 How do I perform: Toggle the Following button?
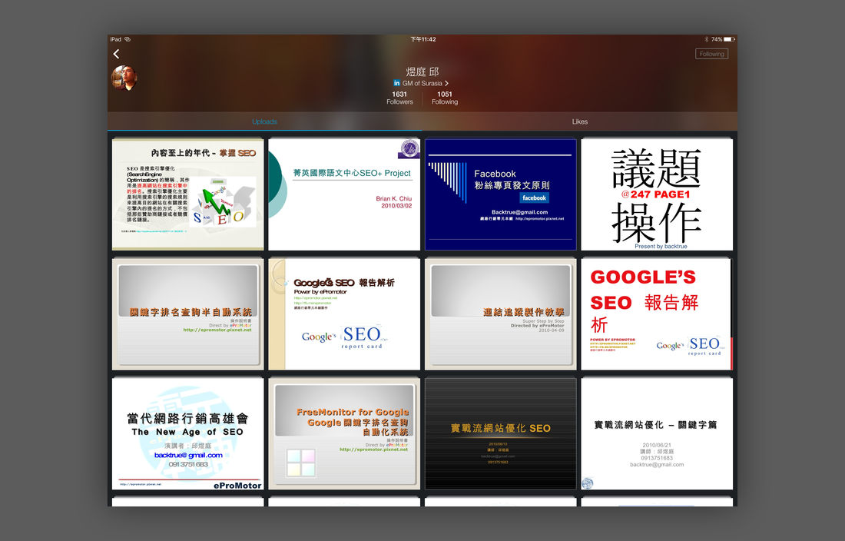(711, 54)
